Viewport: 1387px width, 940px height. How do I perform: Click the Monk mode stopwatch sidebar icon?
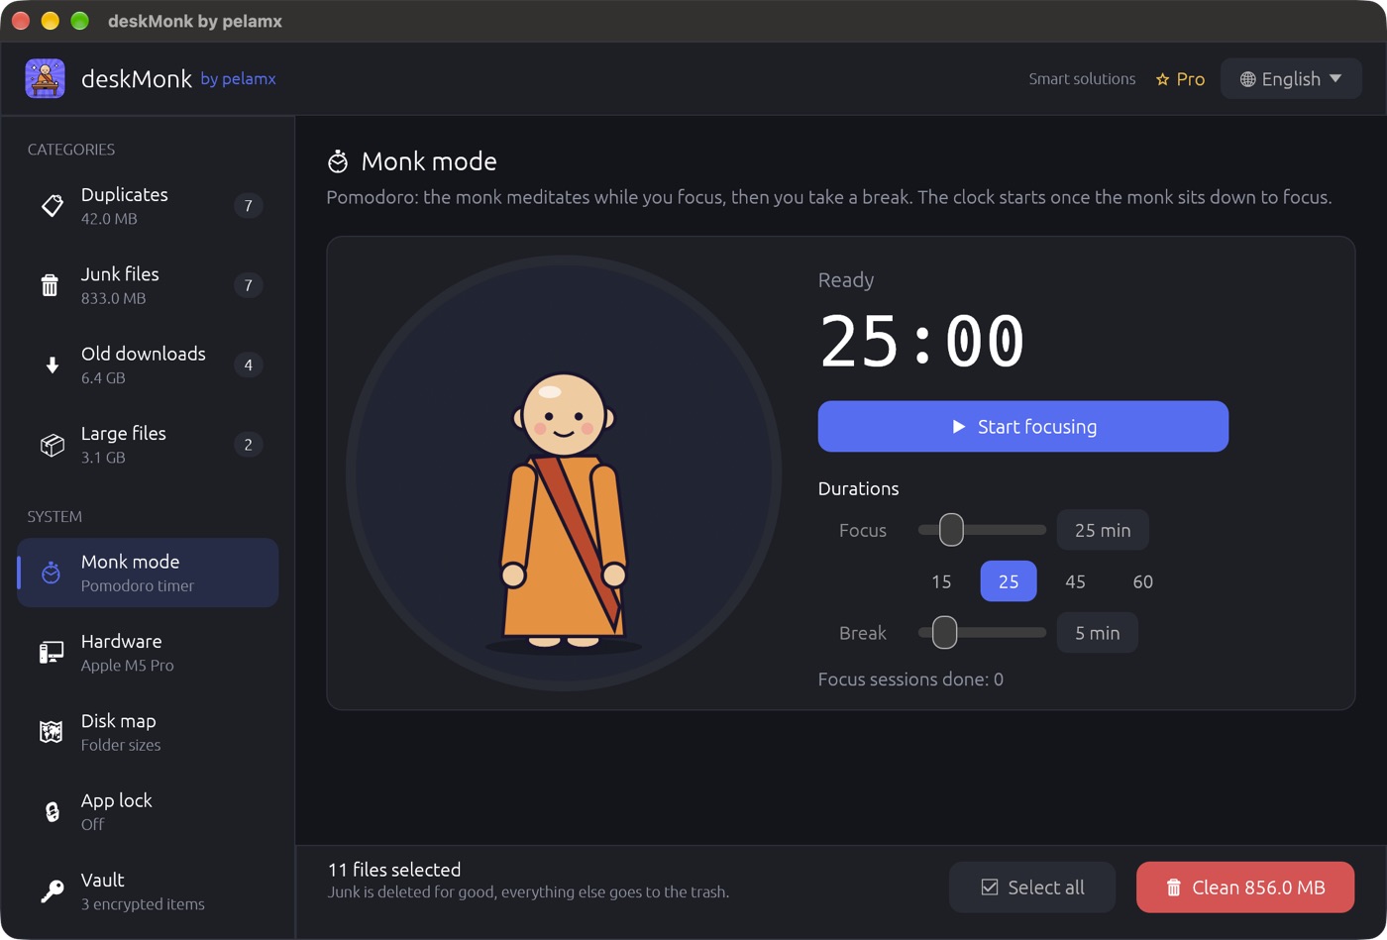tap(51, 573)
